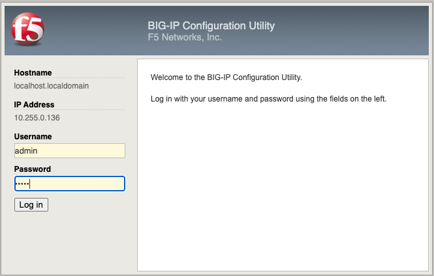
Task: Click the Username field label
Action: point(33,137)
